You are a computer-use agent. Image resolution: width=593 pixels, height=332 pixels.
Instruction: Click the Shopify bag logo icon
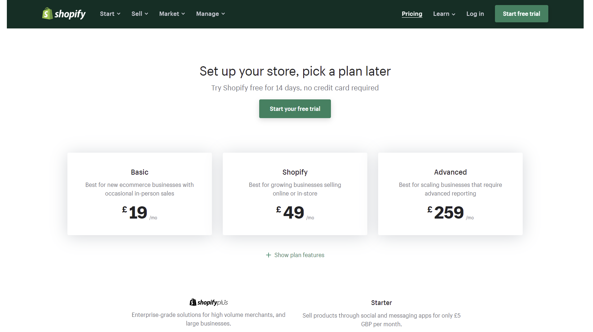tap(47, 14)
